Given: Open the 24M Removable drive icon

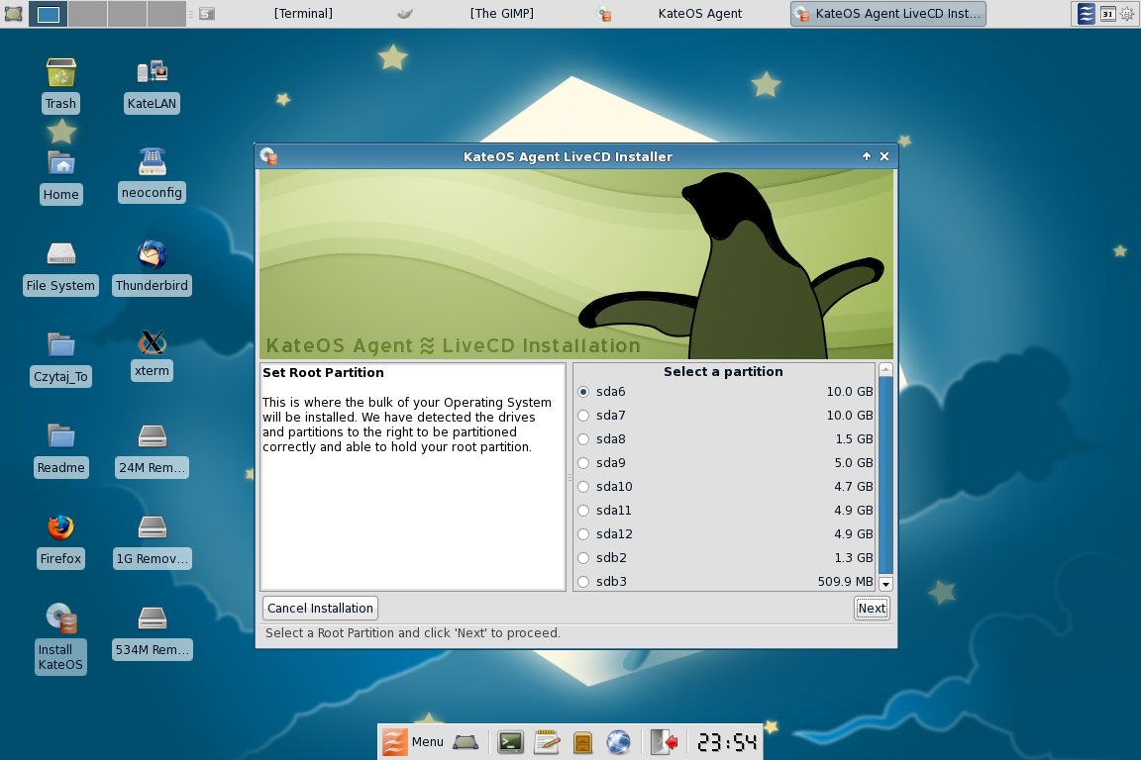Looking at the screenshot, I should (153, 436).
